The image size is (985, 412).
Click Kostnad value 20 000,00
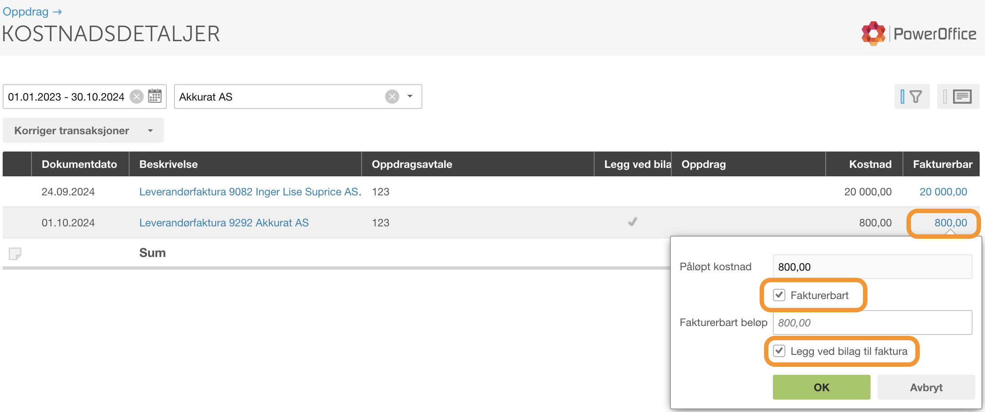coord(868,191)
